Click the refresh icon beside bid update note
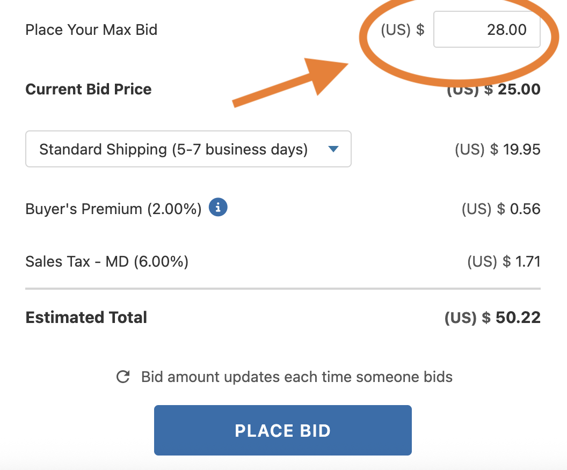 point(123,377)
